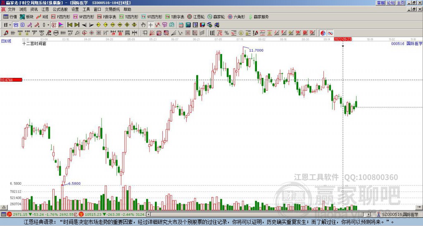
Task: Open the T四方形 tool
Action: (129, 16)
